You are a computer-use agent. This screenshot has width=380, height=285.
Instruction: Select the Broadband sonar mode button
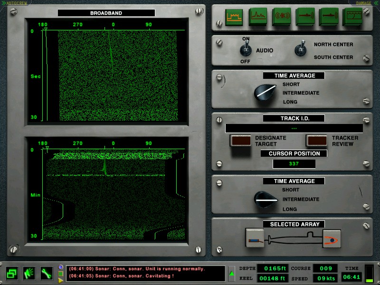[234, 17]
